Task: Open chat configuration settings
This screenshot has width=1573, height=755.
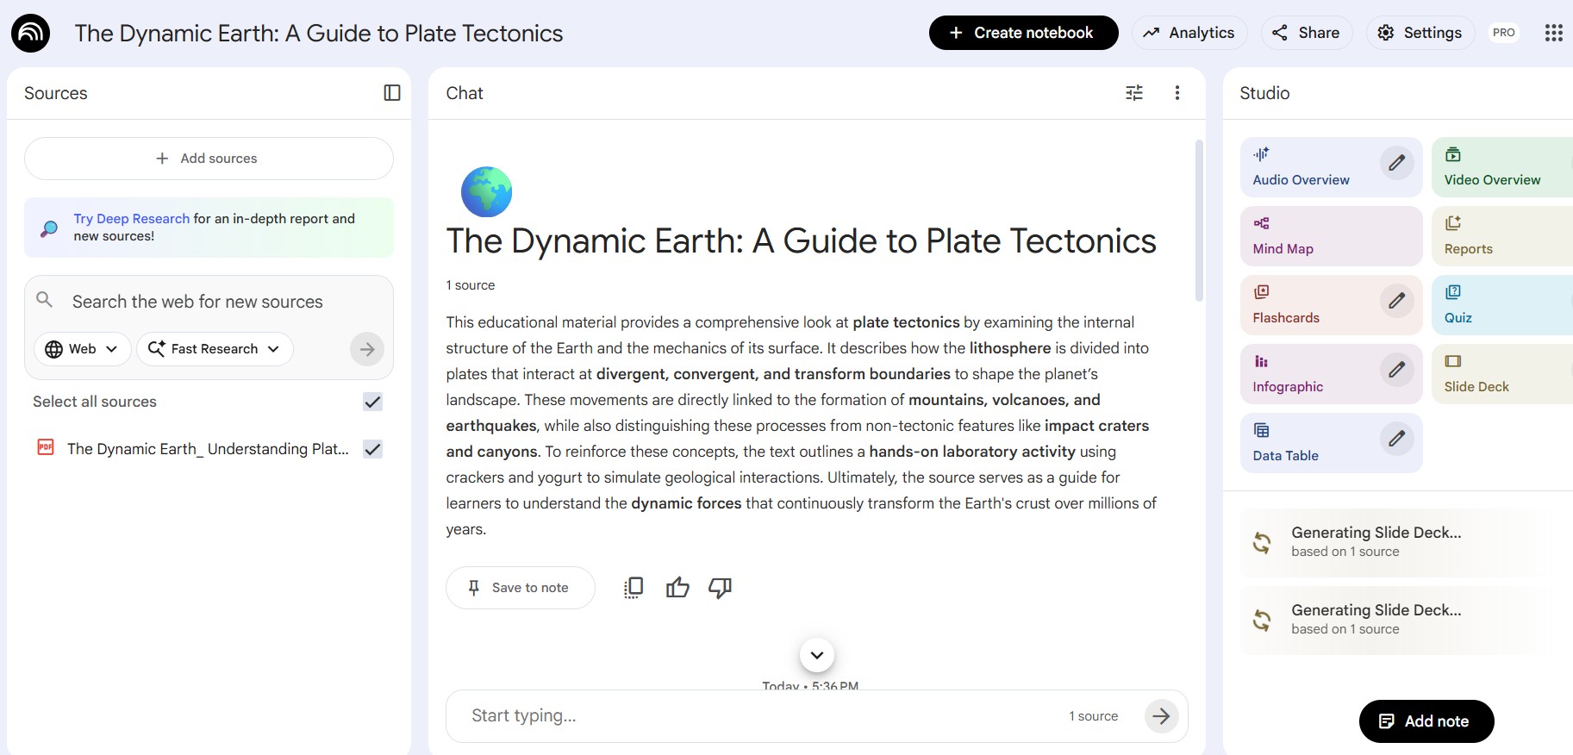Action: pos(1133,92)
